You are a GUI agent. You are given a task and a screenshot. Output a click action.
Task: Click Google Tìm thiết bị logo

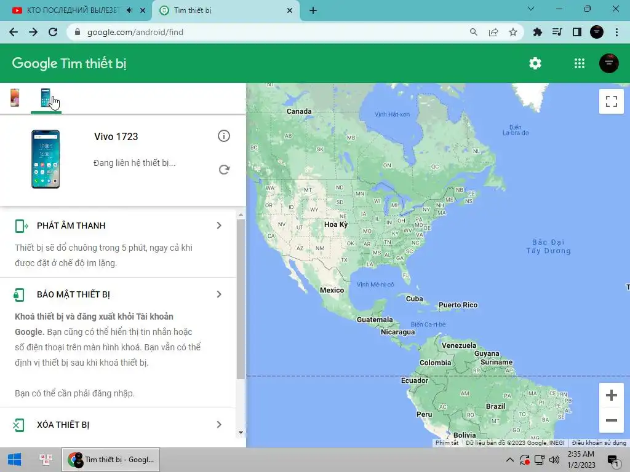click(69, 63)
